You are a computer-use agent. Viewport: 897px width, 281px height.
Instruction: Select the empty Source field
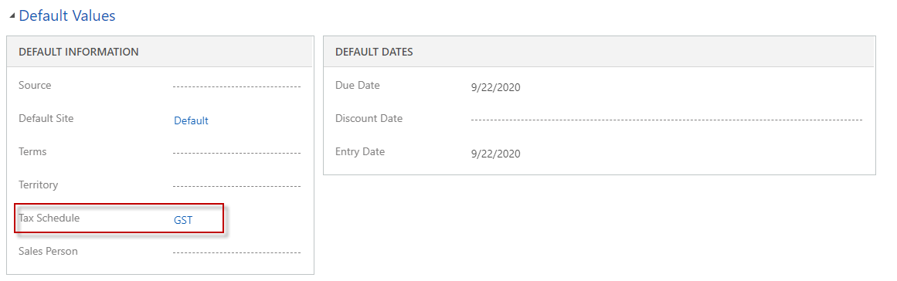[x=237, y=86]
